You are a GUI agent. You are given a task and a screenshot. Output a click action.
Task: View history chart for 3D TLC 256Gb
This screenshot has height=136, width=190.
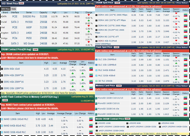(x=186, y=81)
